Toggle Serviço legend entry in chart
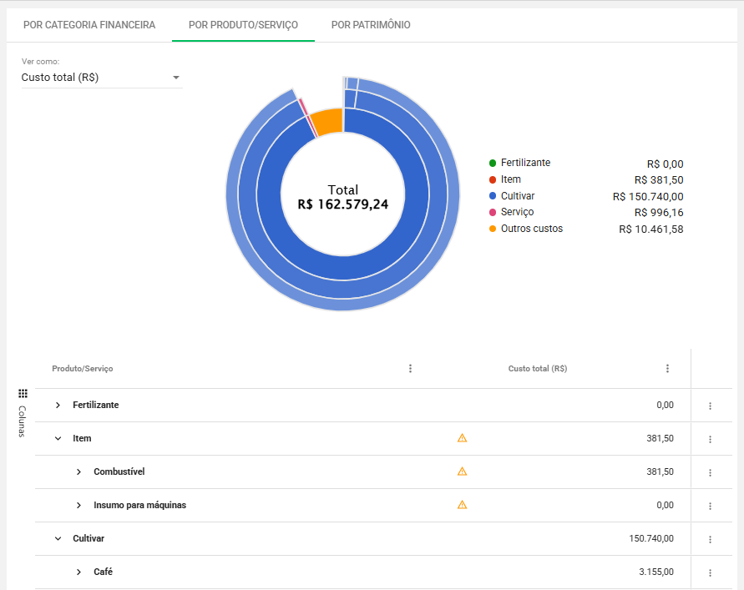The image size is (744, 590). [x=517, y=212]
